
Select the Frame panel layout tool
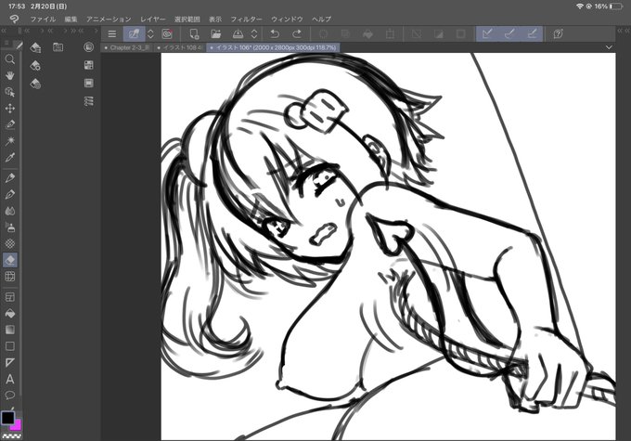pyautogui.click(x=10, y=297)
